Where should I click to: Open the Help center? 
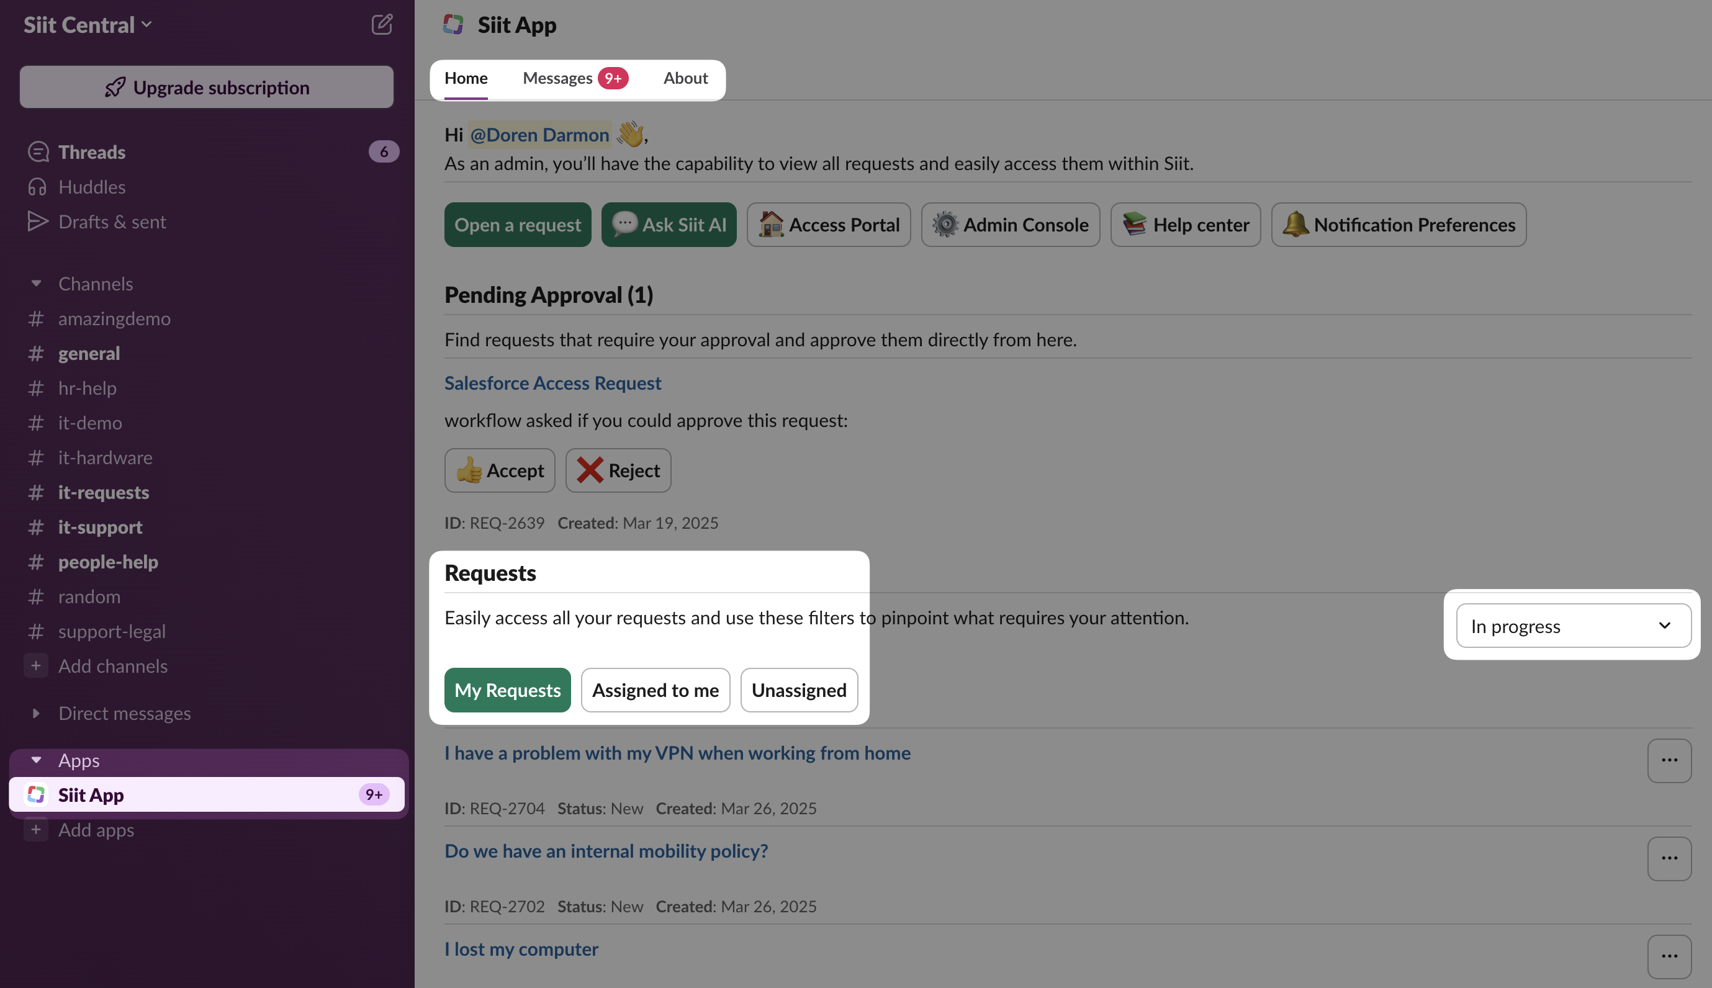1185,225
